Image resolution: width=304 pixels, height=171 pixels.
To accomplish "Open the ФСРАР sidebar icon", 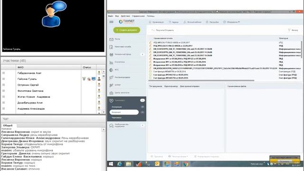I will (x=111, y=85).
